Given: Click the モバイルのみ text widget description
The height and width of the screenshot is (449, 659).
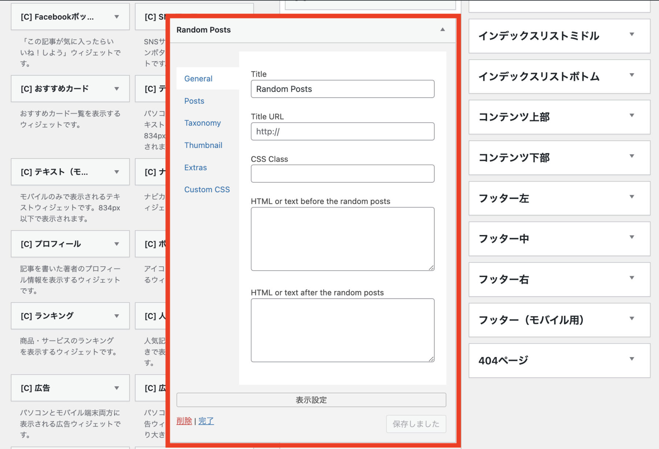Looking at the screenshot, I should pos(70,208).
